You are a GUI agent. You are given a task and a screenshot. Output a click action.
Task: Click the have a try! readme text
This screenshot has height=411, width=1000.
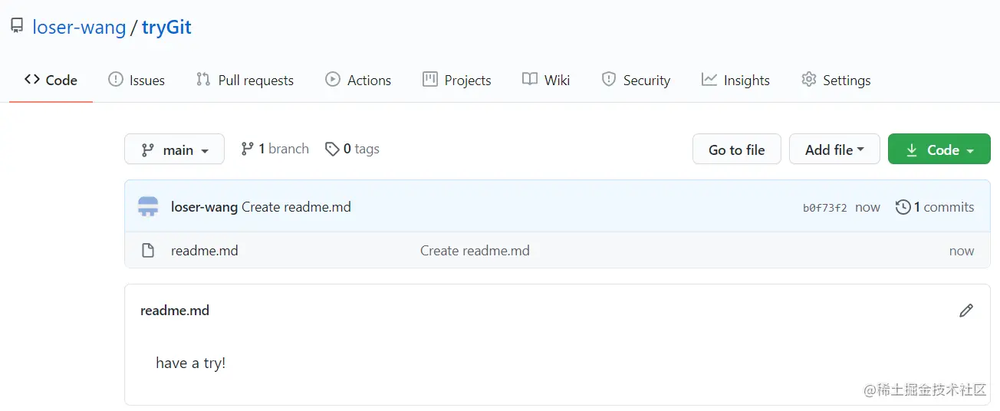(191, 363)
